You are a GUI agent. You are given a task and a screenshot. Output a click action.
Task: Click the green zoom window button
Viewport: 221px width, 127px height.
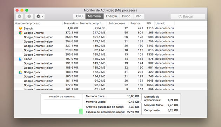coord(27,10)
